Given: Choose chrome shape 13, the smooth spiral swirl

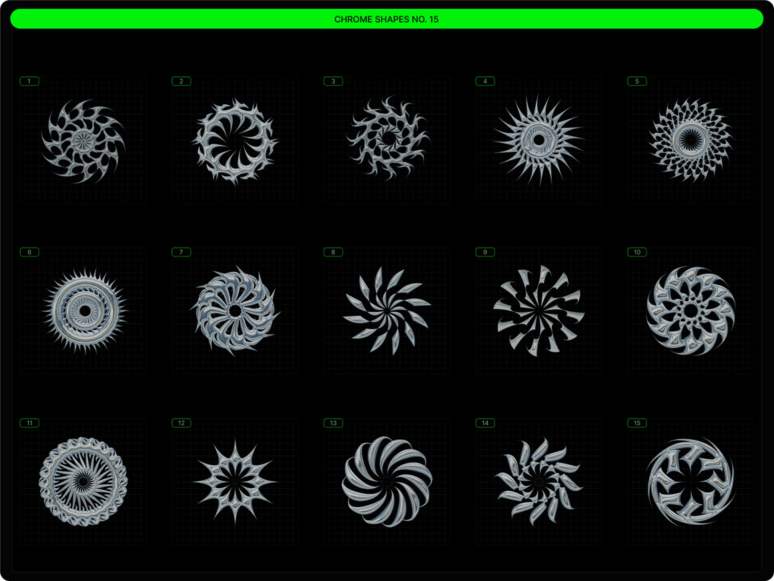Looking at the screenshot, I should 387,481.
